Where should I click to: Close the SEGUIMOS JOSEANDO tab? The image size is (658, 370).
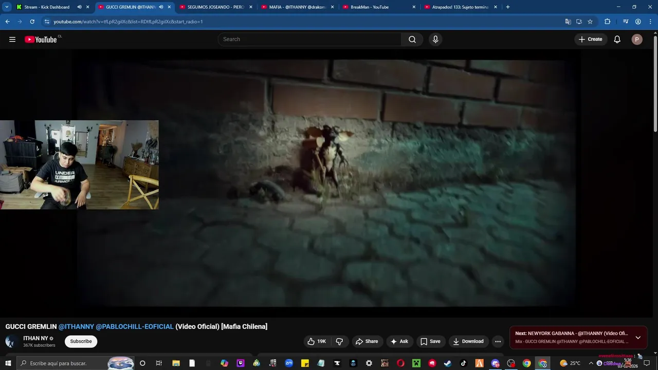tap(251, 7)
